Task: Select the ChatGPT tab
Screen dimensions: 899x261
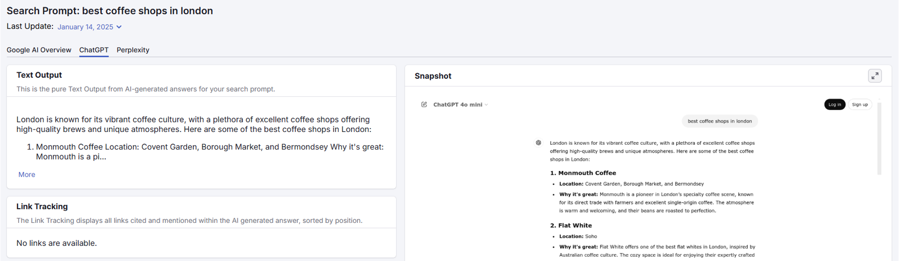Action: pos(94,50)
